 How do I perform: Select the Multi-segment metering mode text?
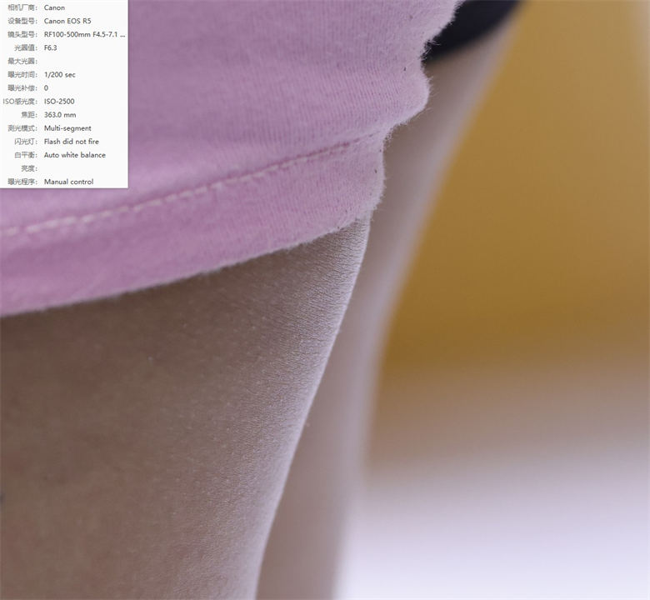[67, 128]
